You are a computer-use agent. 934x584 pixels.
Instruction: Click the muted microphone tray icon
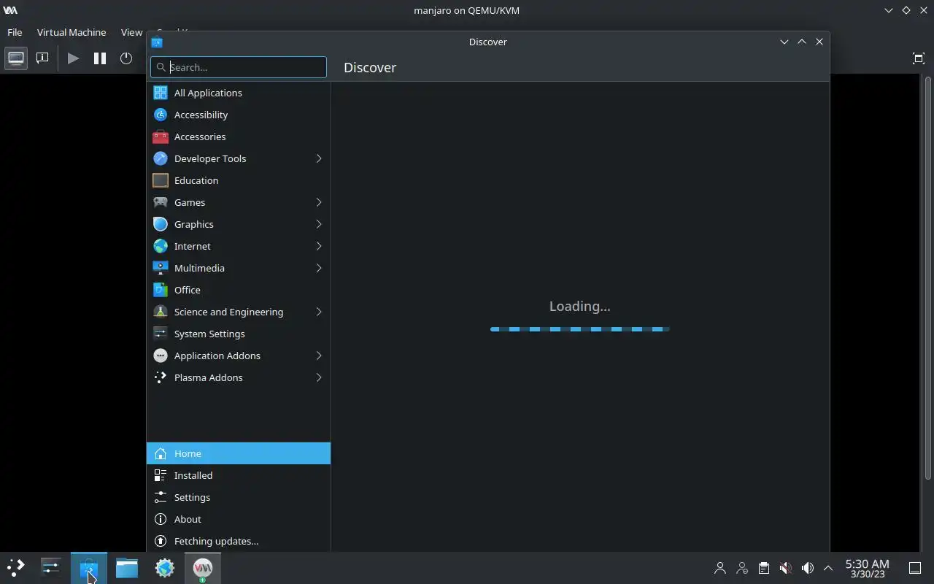[x=785, y=568]
